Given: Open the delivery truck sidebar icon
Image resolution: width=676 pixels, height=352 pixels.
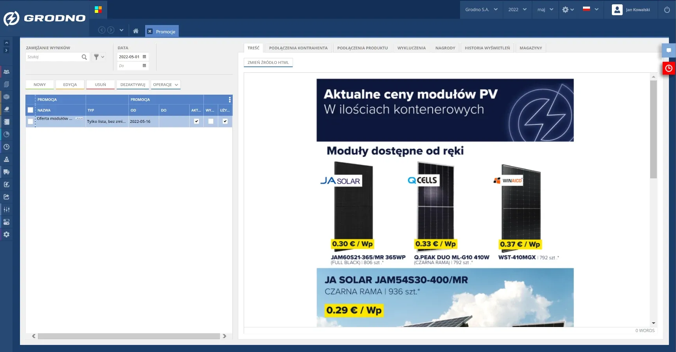Looking at the screenshot, I should click(7, 172).
